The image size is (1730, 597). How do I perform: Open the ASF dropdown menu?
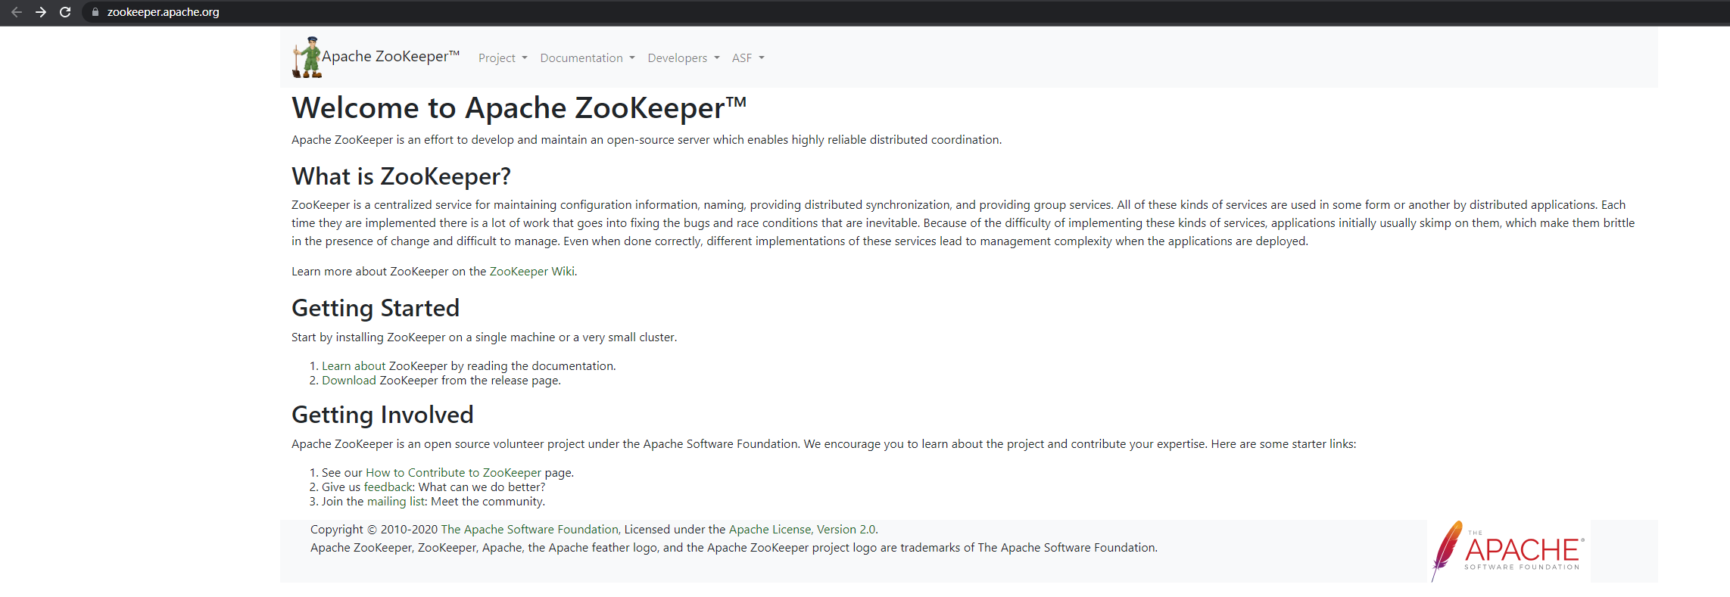tap(747, 58)
